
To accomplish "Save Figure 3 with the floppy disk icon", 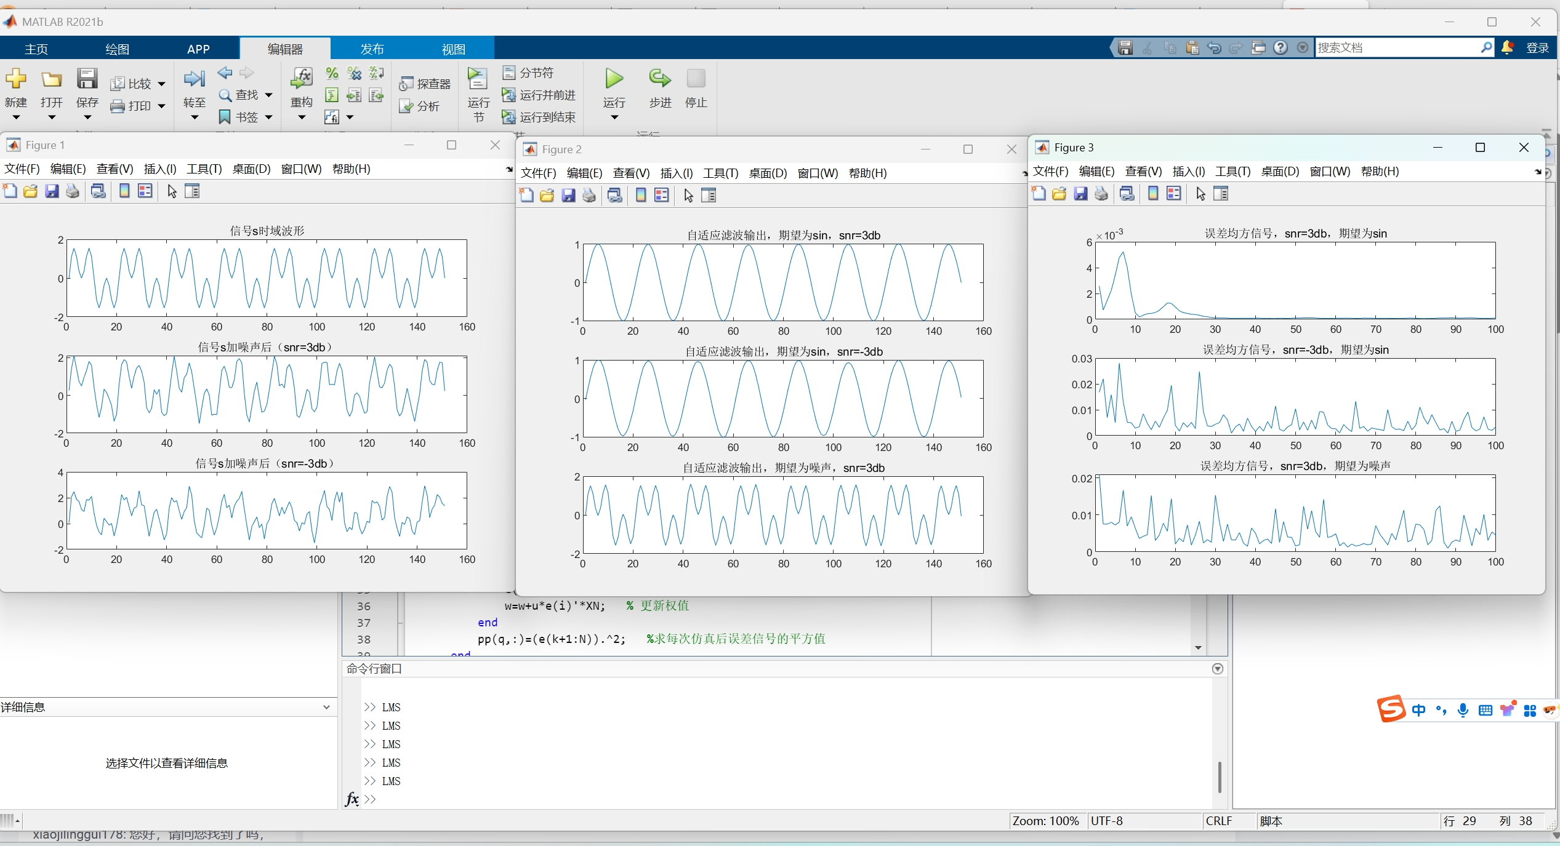I will pos(1080,193).
